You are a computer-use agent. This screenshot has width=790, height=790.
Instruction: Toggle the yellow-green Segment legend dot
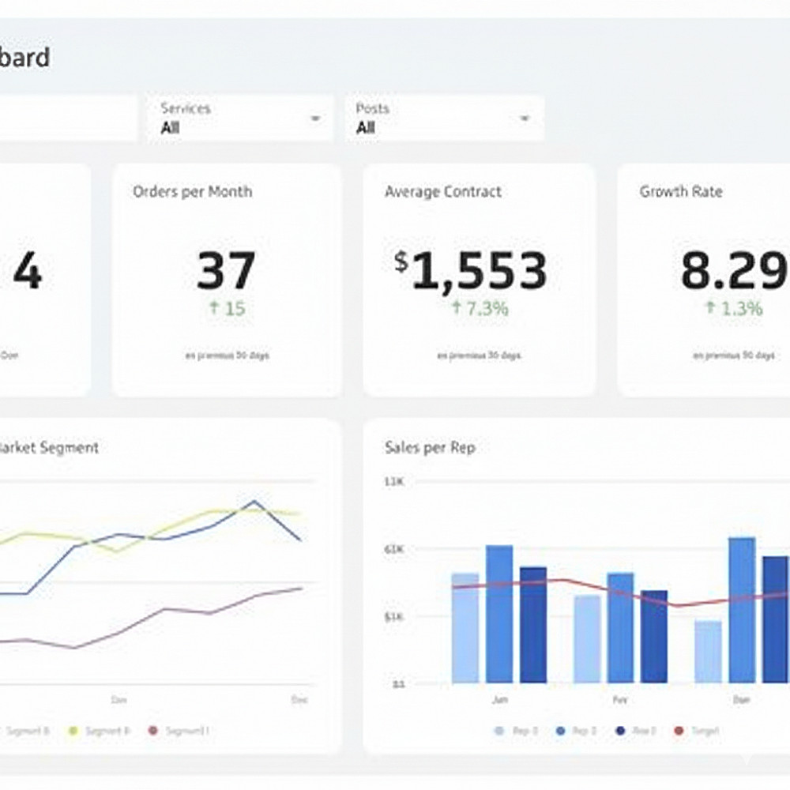[73, 731]
